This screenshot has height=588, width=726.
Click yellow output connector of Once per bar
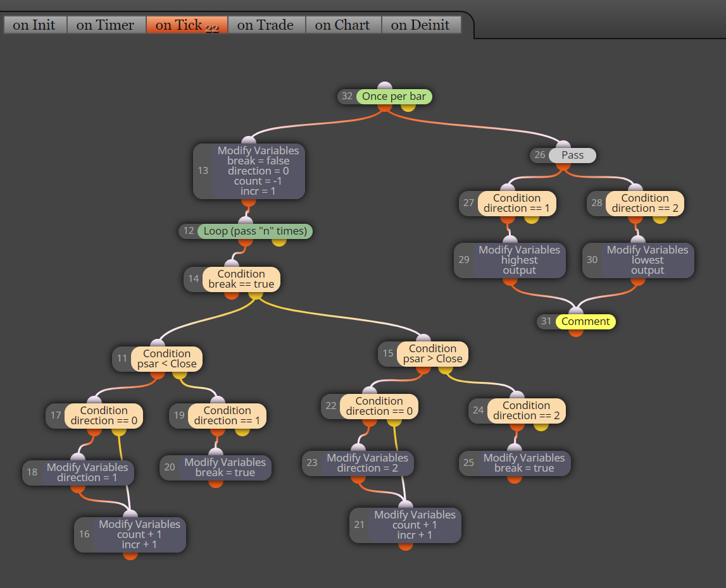click(408, 107)
